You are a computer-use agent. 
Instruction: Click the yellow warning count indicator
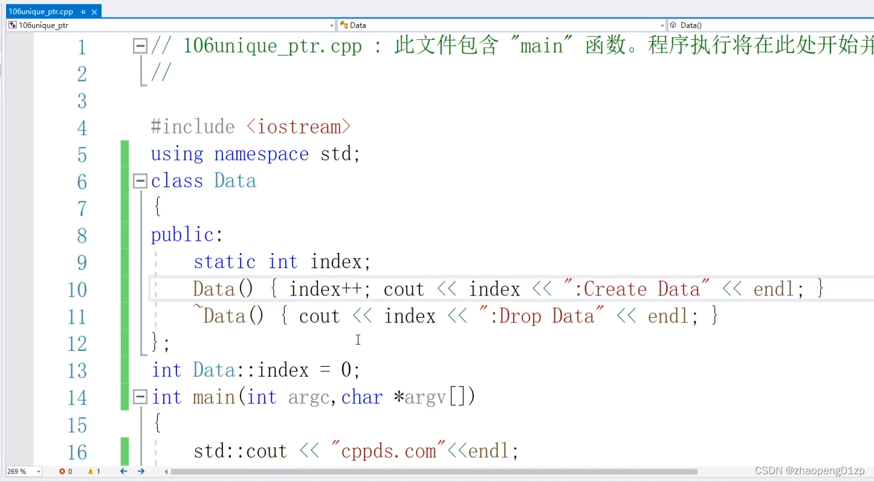[94, 471]
